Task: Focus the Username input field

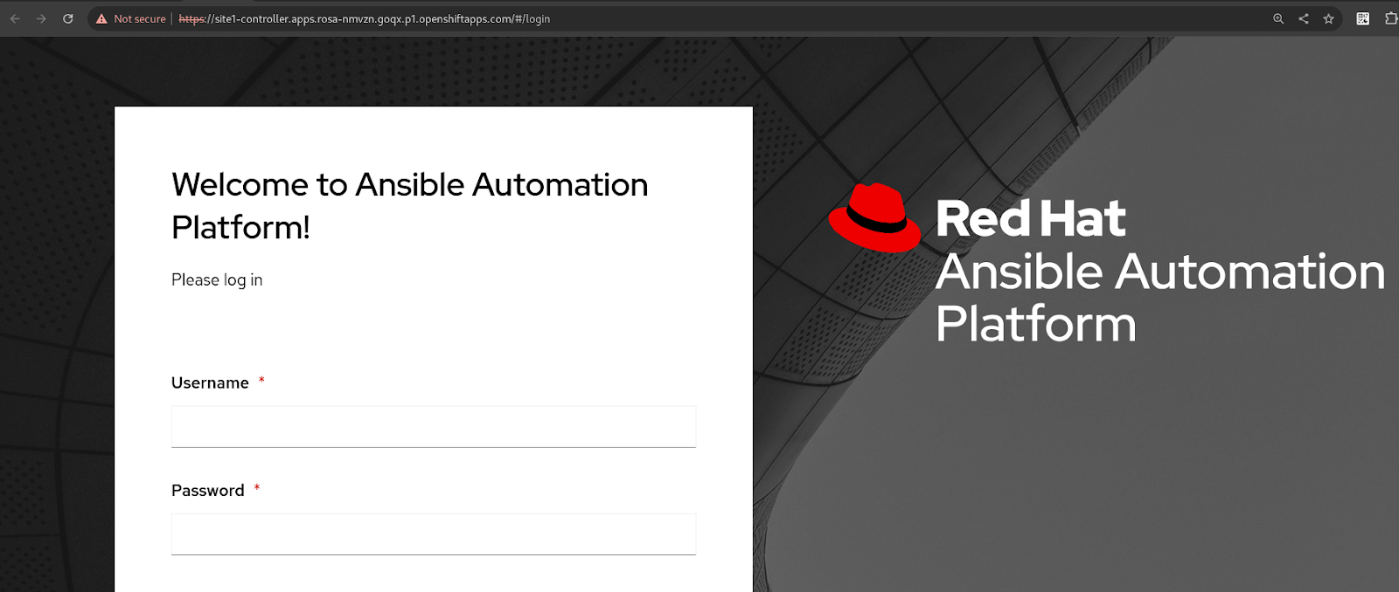Action: 433,427
